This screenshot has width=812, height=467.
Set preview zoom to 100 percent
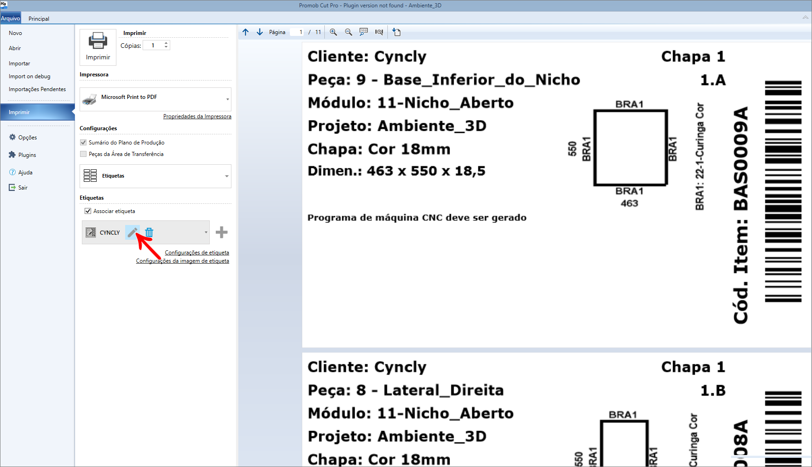[364, 32]
